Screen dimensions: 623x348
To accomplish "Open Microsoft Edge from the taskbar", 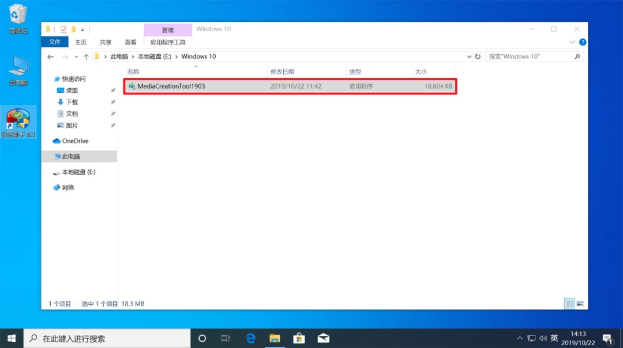I will tap(250, 338).
